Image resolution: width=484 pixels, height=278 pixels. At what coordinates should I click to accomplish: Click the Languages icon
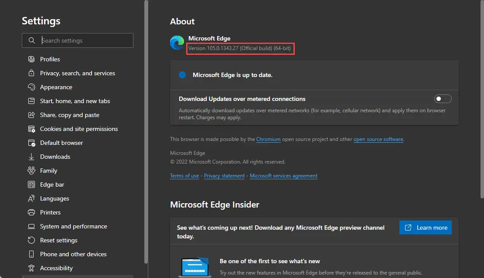(x=31, y=198)
